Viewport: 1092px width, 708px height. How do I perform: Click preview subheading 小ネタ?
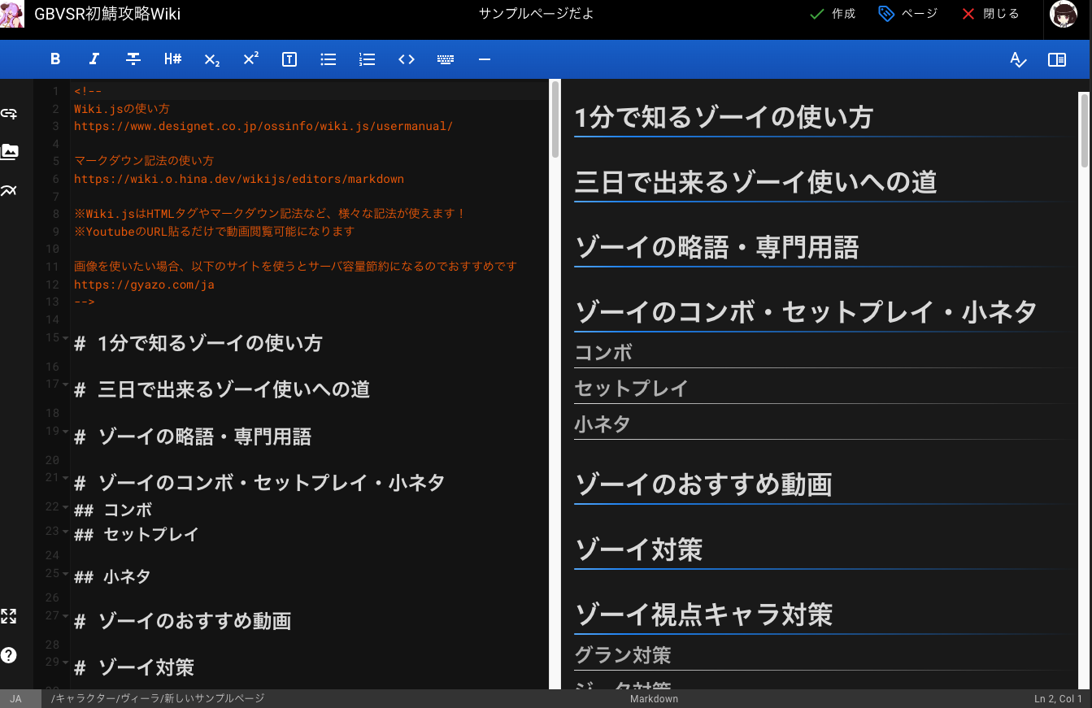[x=603, y=424]
